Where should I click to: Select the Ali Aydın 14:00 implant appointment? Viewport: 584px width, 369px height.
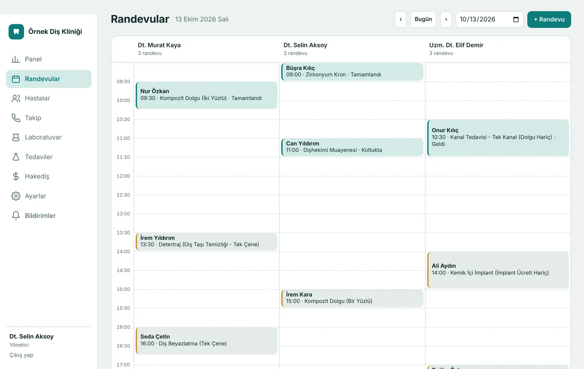click(498, 270)
